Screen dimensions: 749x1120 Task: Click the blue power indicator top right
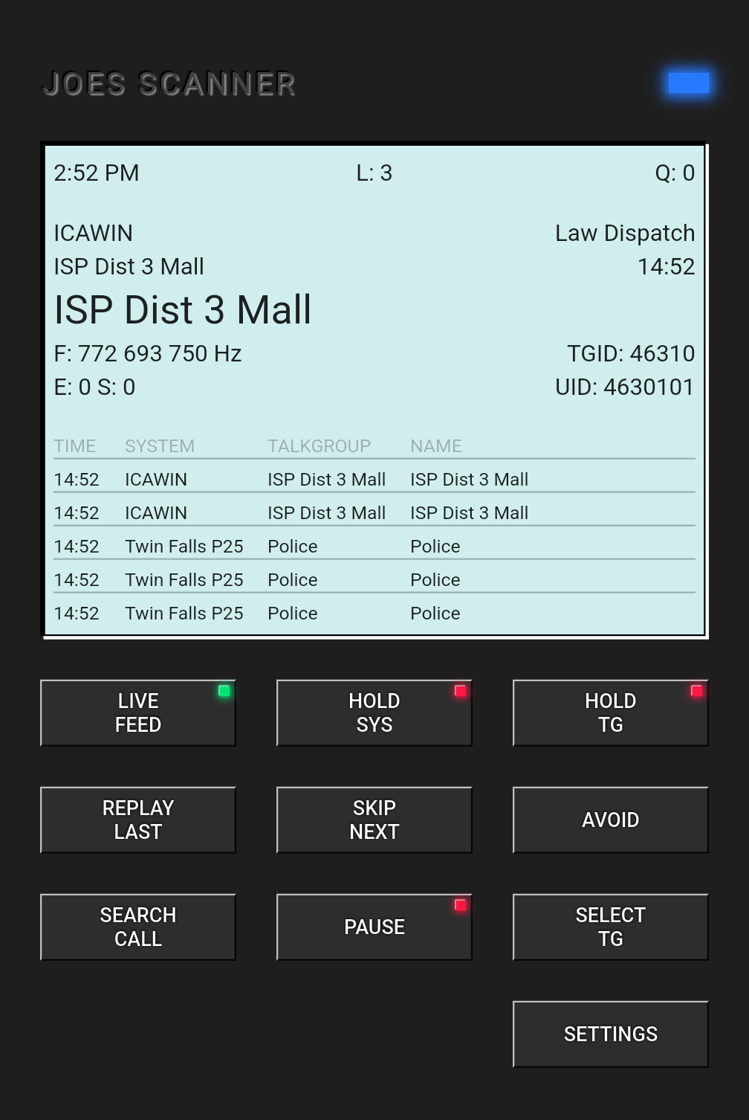coord(687,83)
